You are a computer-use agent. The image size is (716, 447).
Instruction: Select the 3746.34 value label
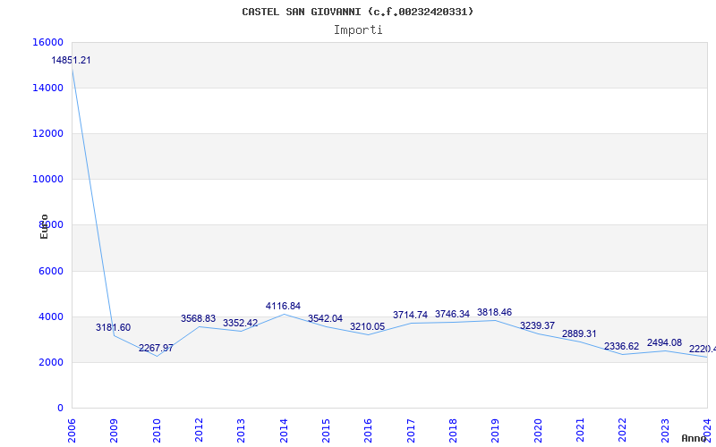(452, 314)
